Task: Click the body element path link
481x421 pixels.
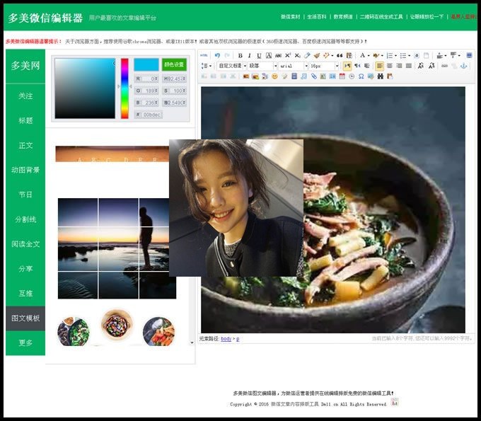Action: 226,339
